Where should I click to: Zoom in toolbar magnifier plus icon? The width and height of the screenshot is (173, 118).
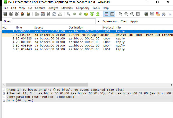[120, 14]
